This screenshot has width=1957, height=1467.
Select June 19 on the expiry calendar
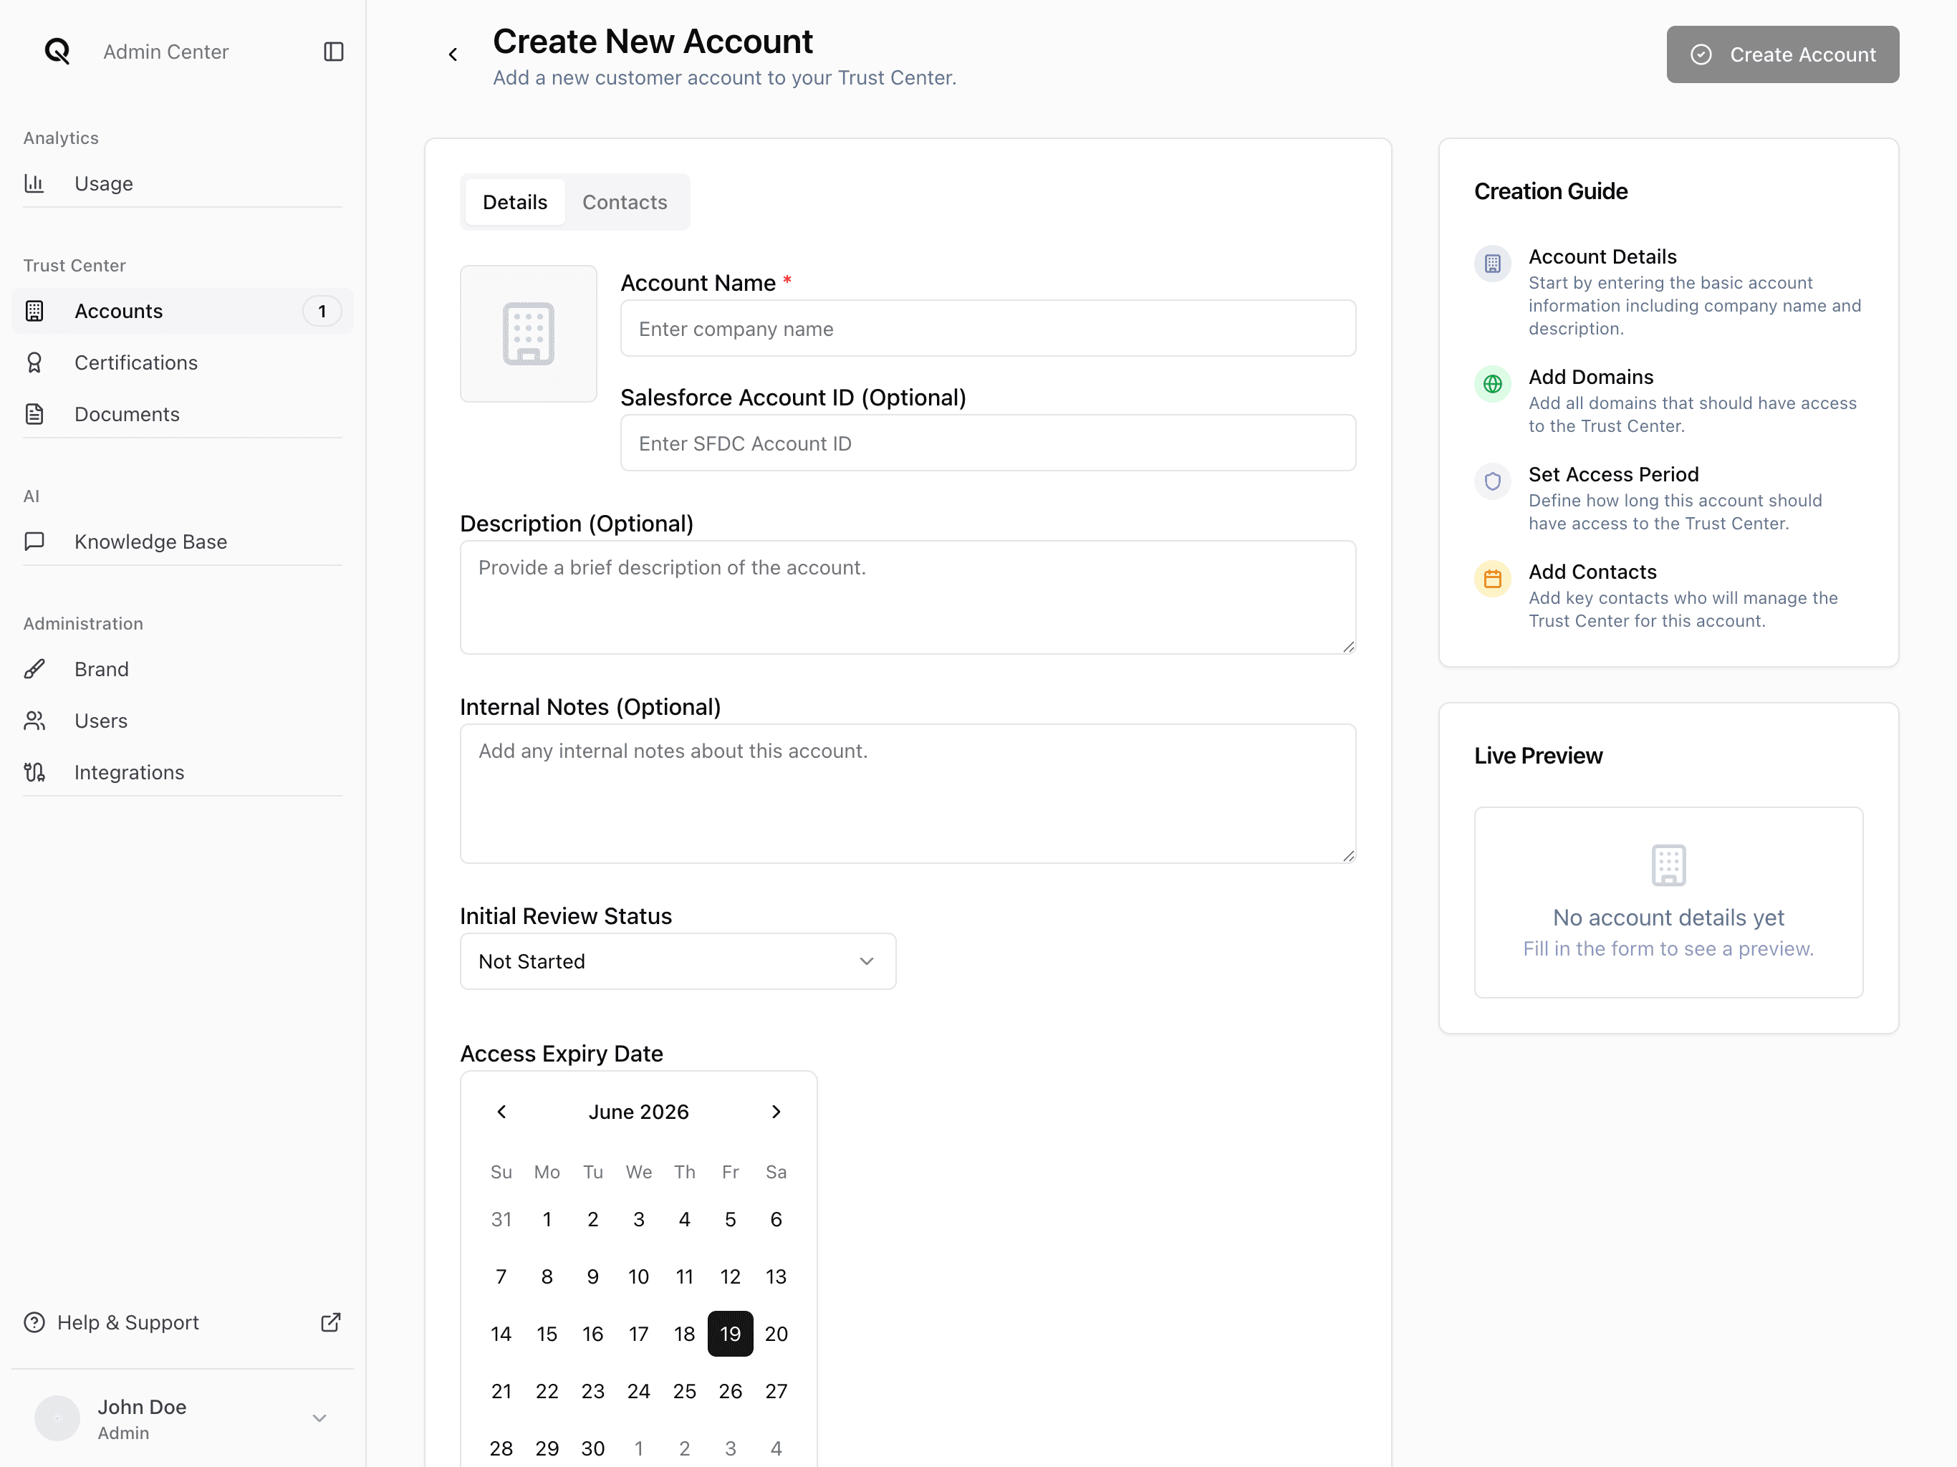[730, 1333]
